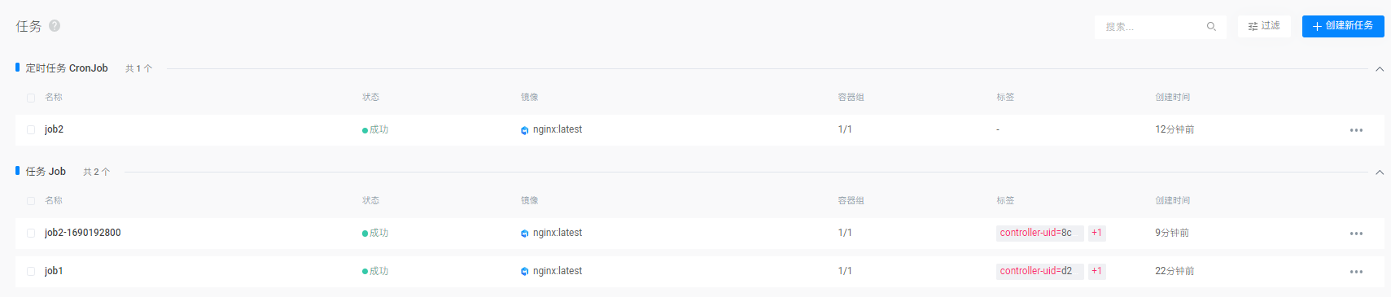Screen dimensions: 1391x297
Task: Collapse the Job section
Action: pos(1380,173)
